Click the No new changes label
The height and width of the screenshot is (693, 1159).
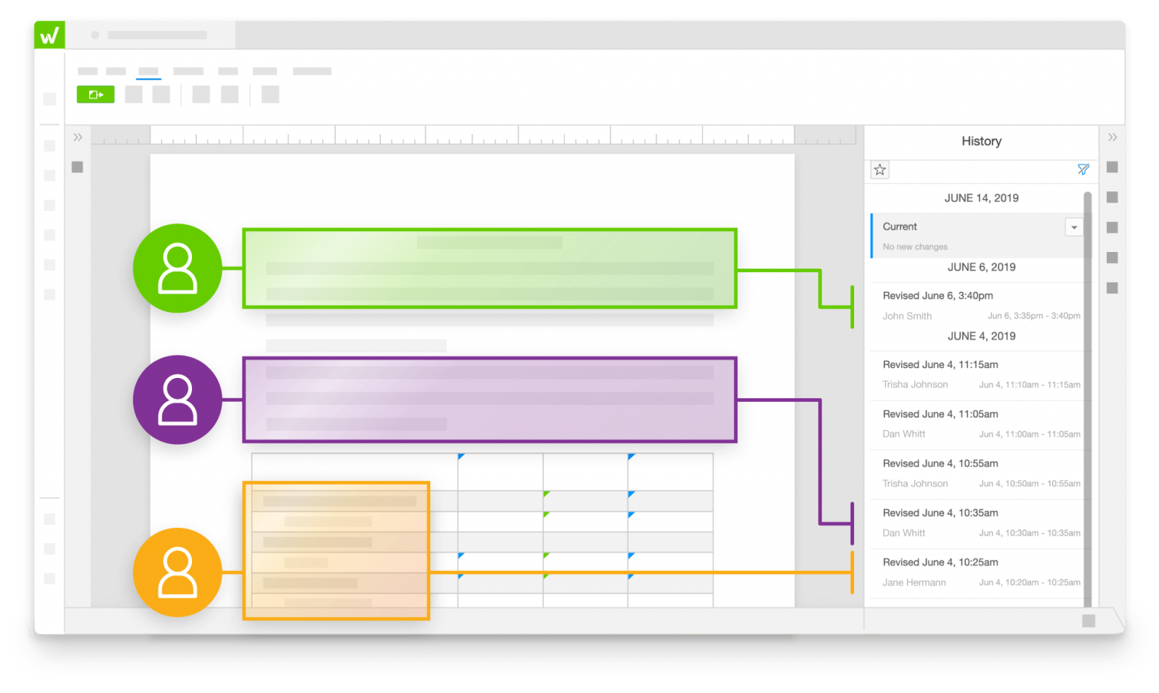pyautogui.click(x=914, y=247)
